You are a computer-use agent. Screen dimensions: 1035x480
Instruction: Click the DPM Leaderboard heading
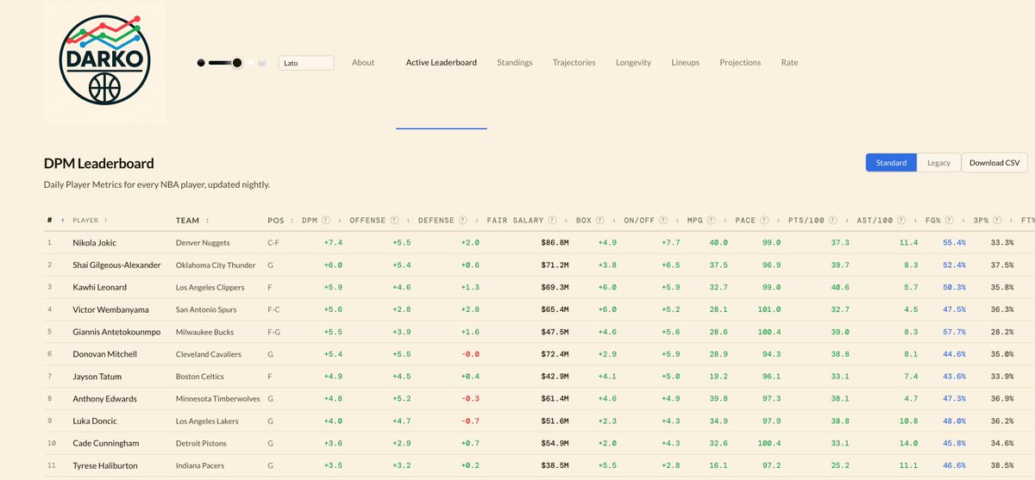point(99,163)
